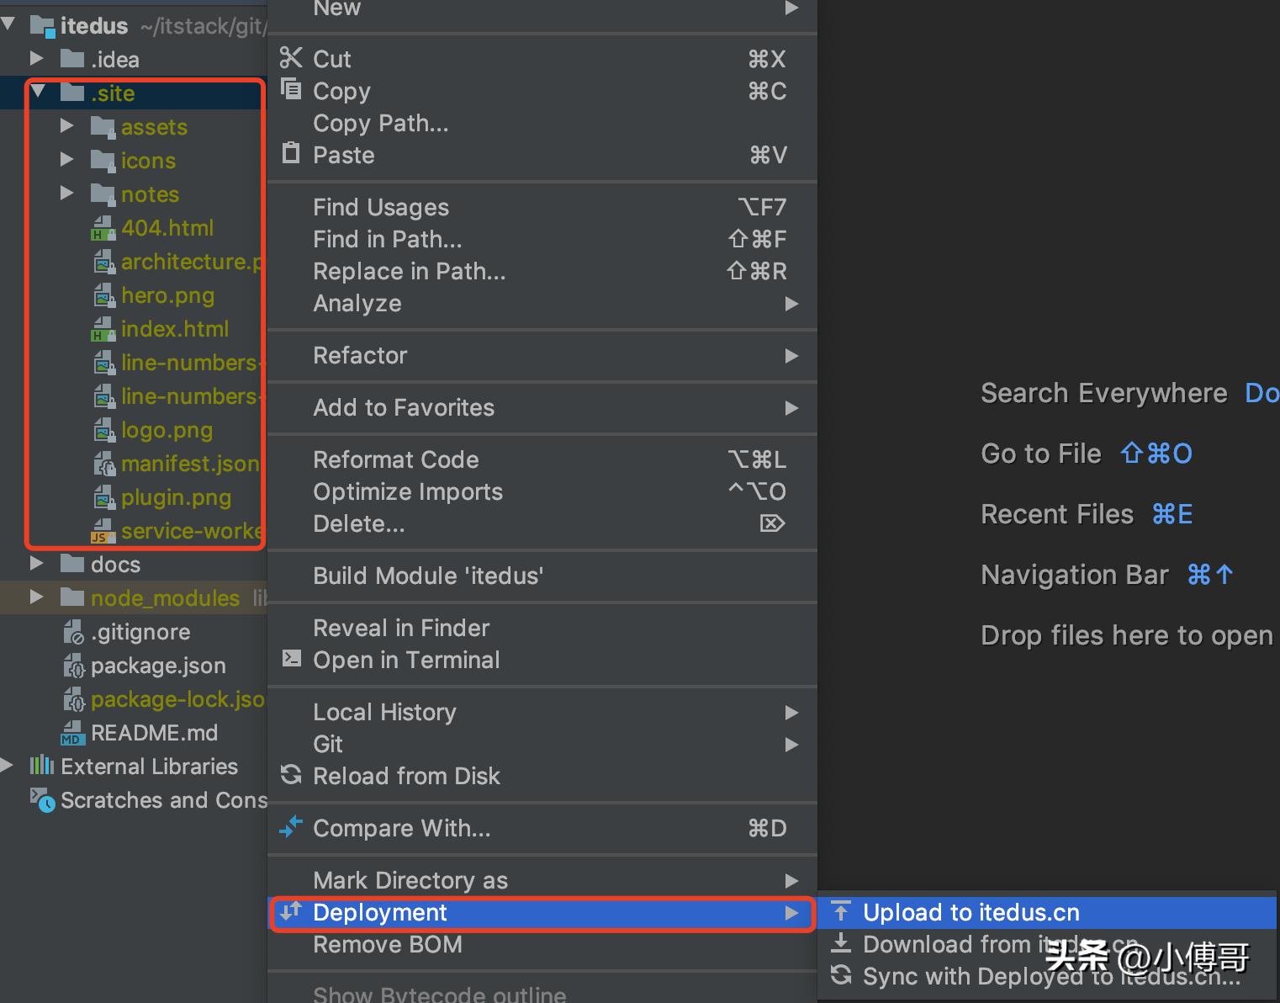Click the sync icon beside Sync with Deployed
The height and width of the screenshot is (1003, 1280).
pyautogui.click(x=841, y=976)
